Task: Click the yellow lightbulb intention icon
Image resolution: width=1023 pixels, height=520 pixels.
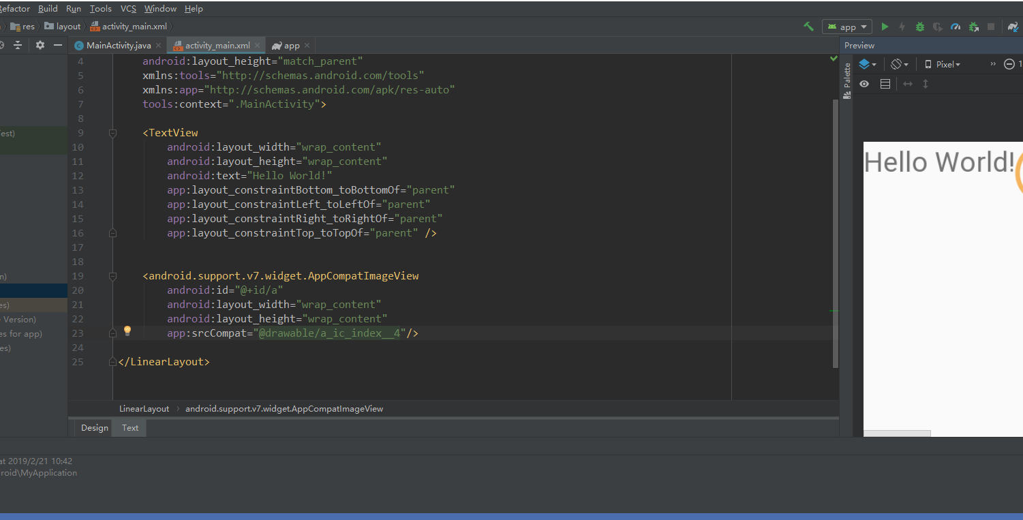Action: (x=127, y=331)
